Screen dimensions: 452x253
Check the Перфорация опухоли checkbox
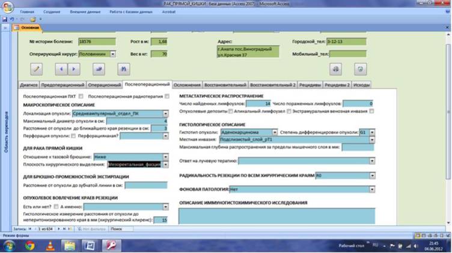[73, 136]
